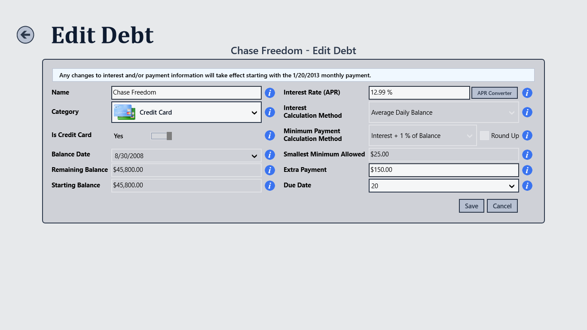Image resolution: width=587 pixels, height=330 pixels.
Task: Click info icon beside Interest Rate (APR)
Action: (x=527, y=93)
